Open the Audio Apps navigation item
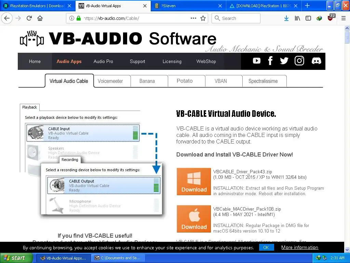Screen dimensions: 350x263 coord(69,61)
